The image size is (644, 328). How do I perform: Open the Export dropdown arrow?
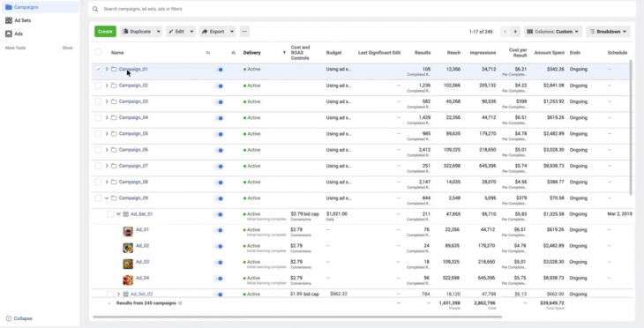click(x=232, y=31)
